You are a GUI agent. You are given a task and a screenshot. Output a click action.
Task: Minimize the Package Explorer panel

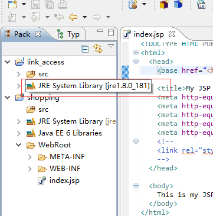(x=100, y=31)
